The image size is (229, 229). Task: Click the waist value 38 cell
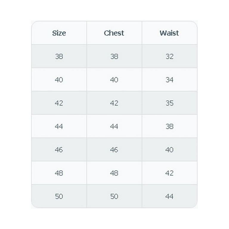(169, 126)
